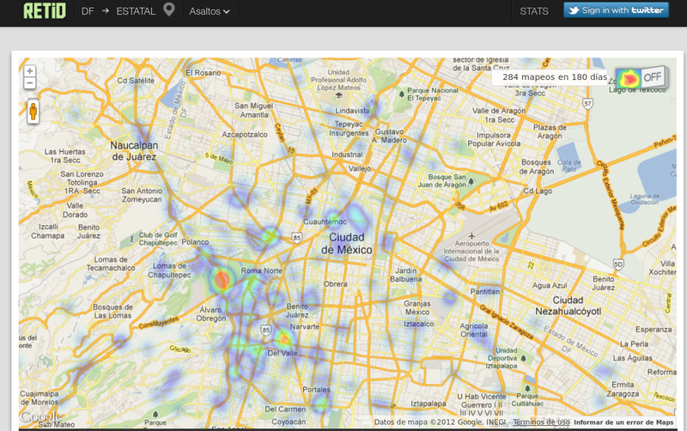
Task: Click the airport icon on map
Action: [x=471, y=235]
